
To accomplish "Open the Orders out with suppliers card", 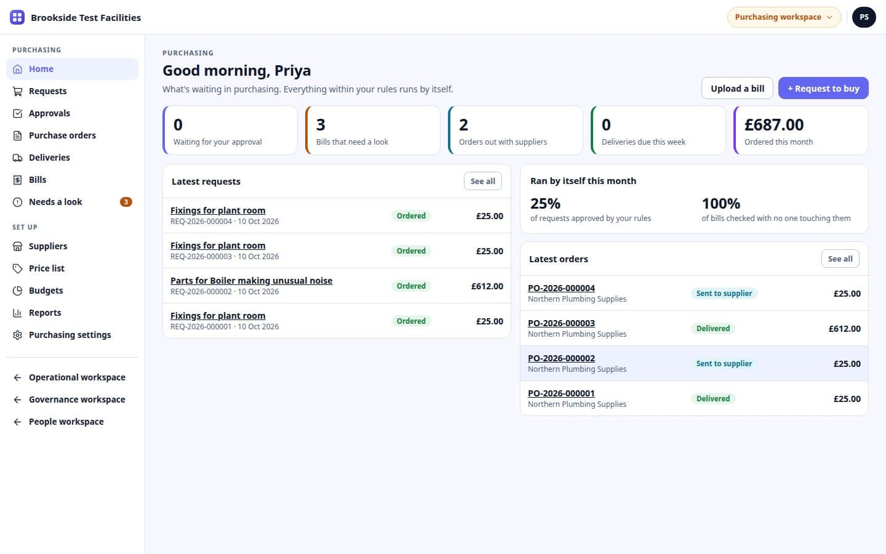I will coord(516,130).
